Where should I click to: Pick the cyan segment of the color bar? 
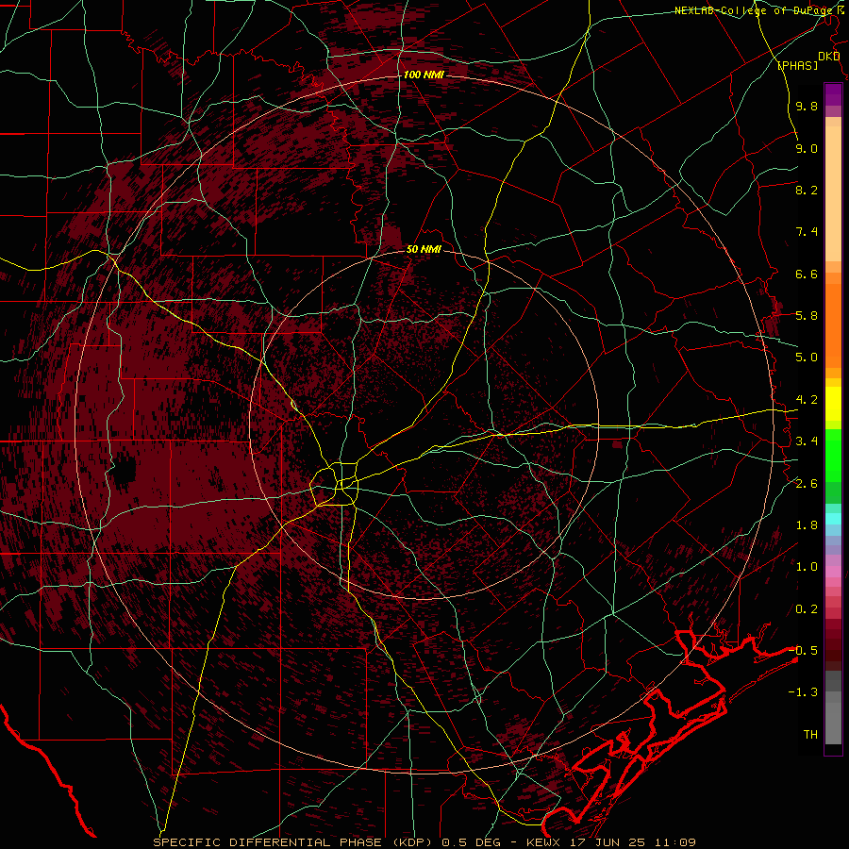[x=833, y=519]
